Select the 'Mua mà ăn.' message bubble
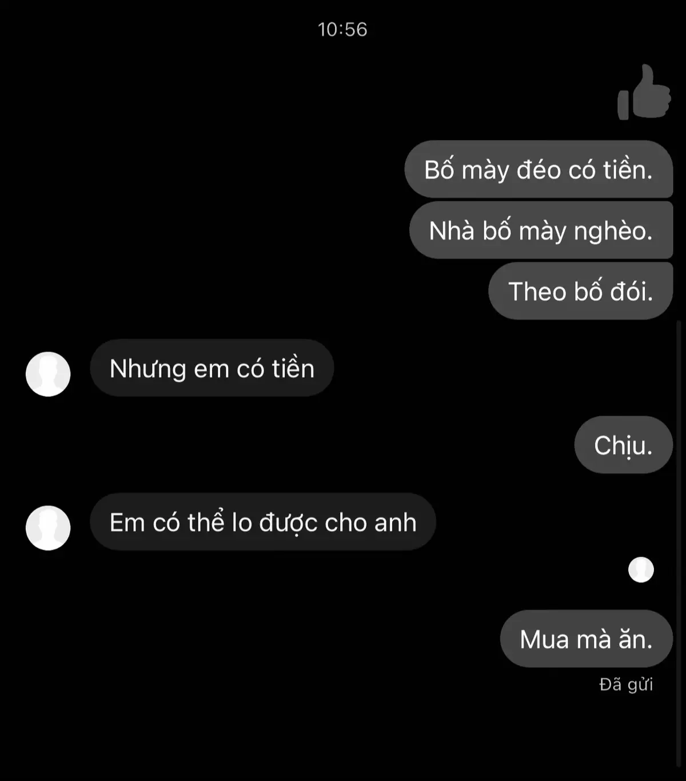This screenshot has height=781, width=686. click(x=586, y=639)
